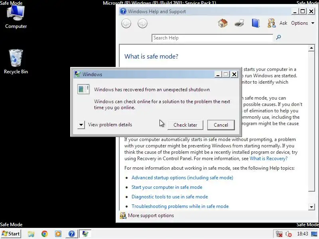
Task: Click the What is safe mode? heading
Action: [x=151, y=56]
